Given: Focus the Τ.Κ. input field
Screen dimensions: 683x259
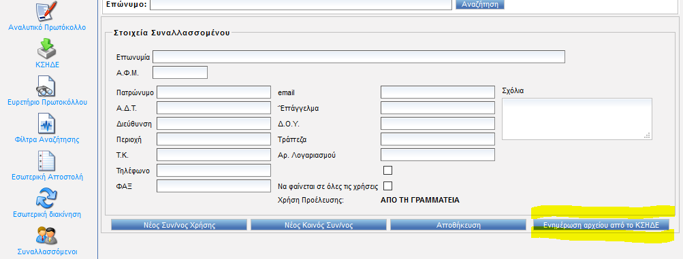Looking at the screenshot, I should pos(214,155).
